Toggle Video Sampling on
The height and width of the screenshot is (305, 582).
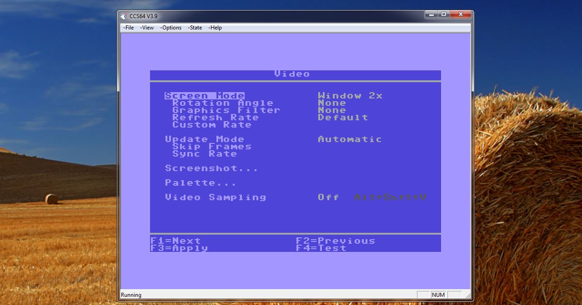coord(215,197)
